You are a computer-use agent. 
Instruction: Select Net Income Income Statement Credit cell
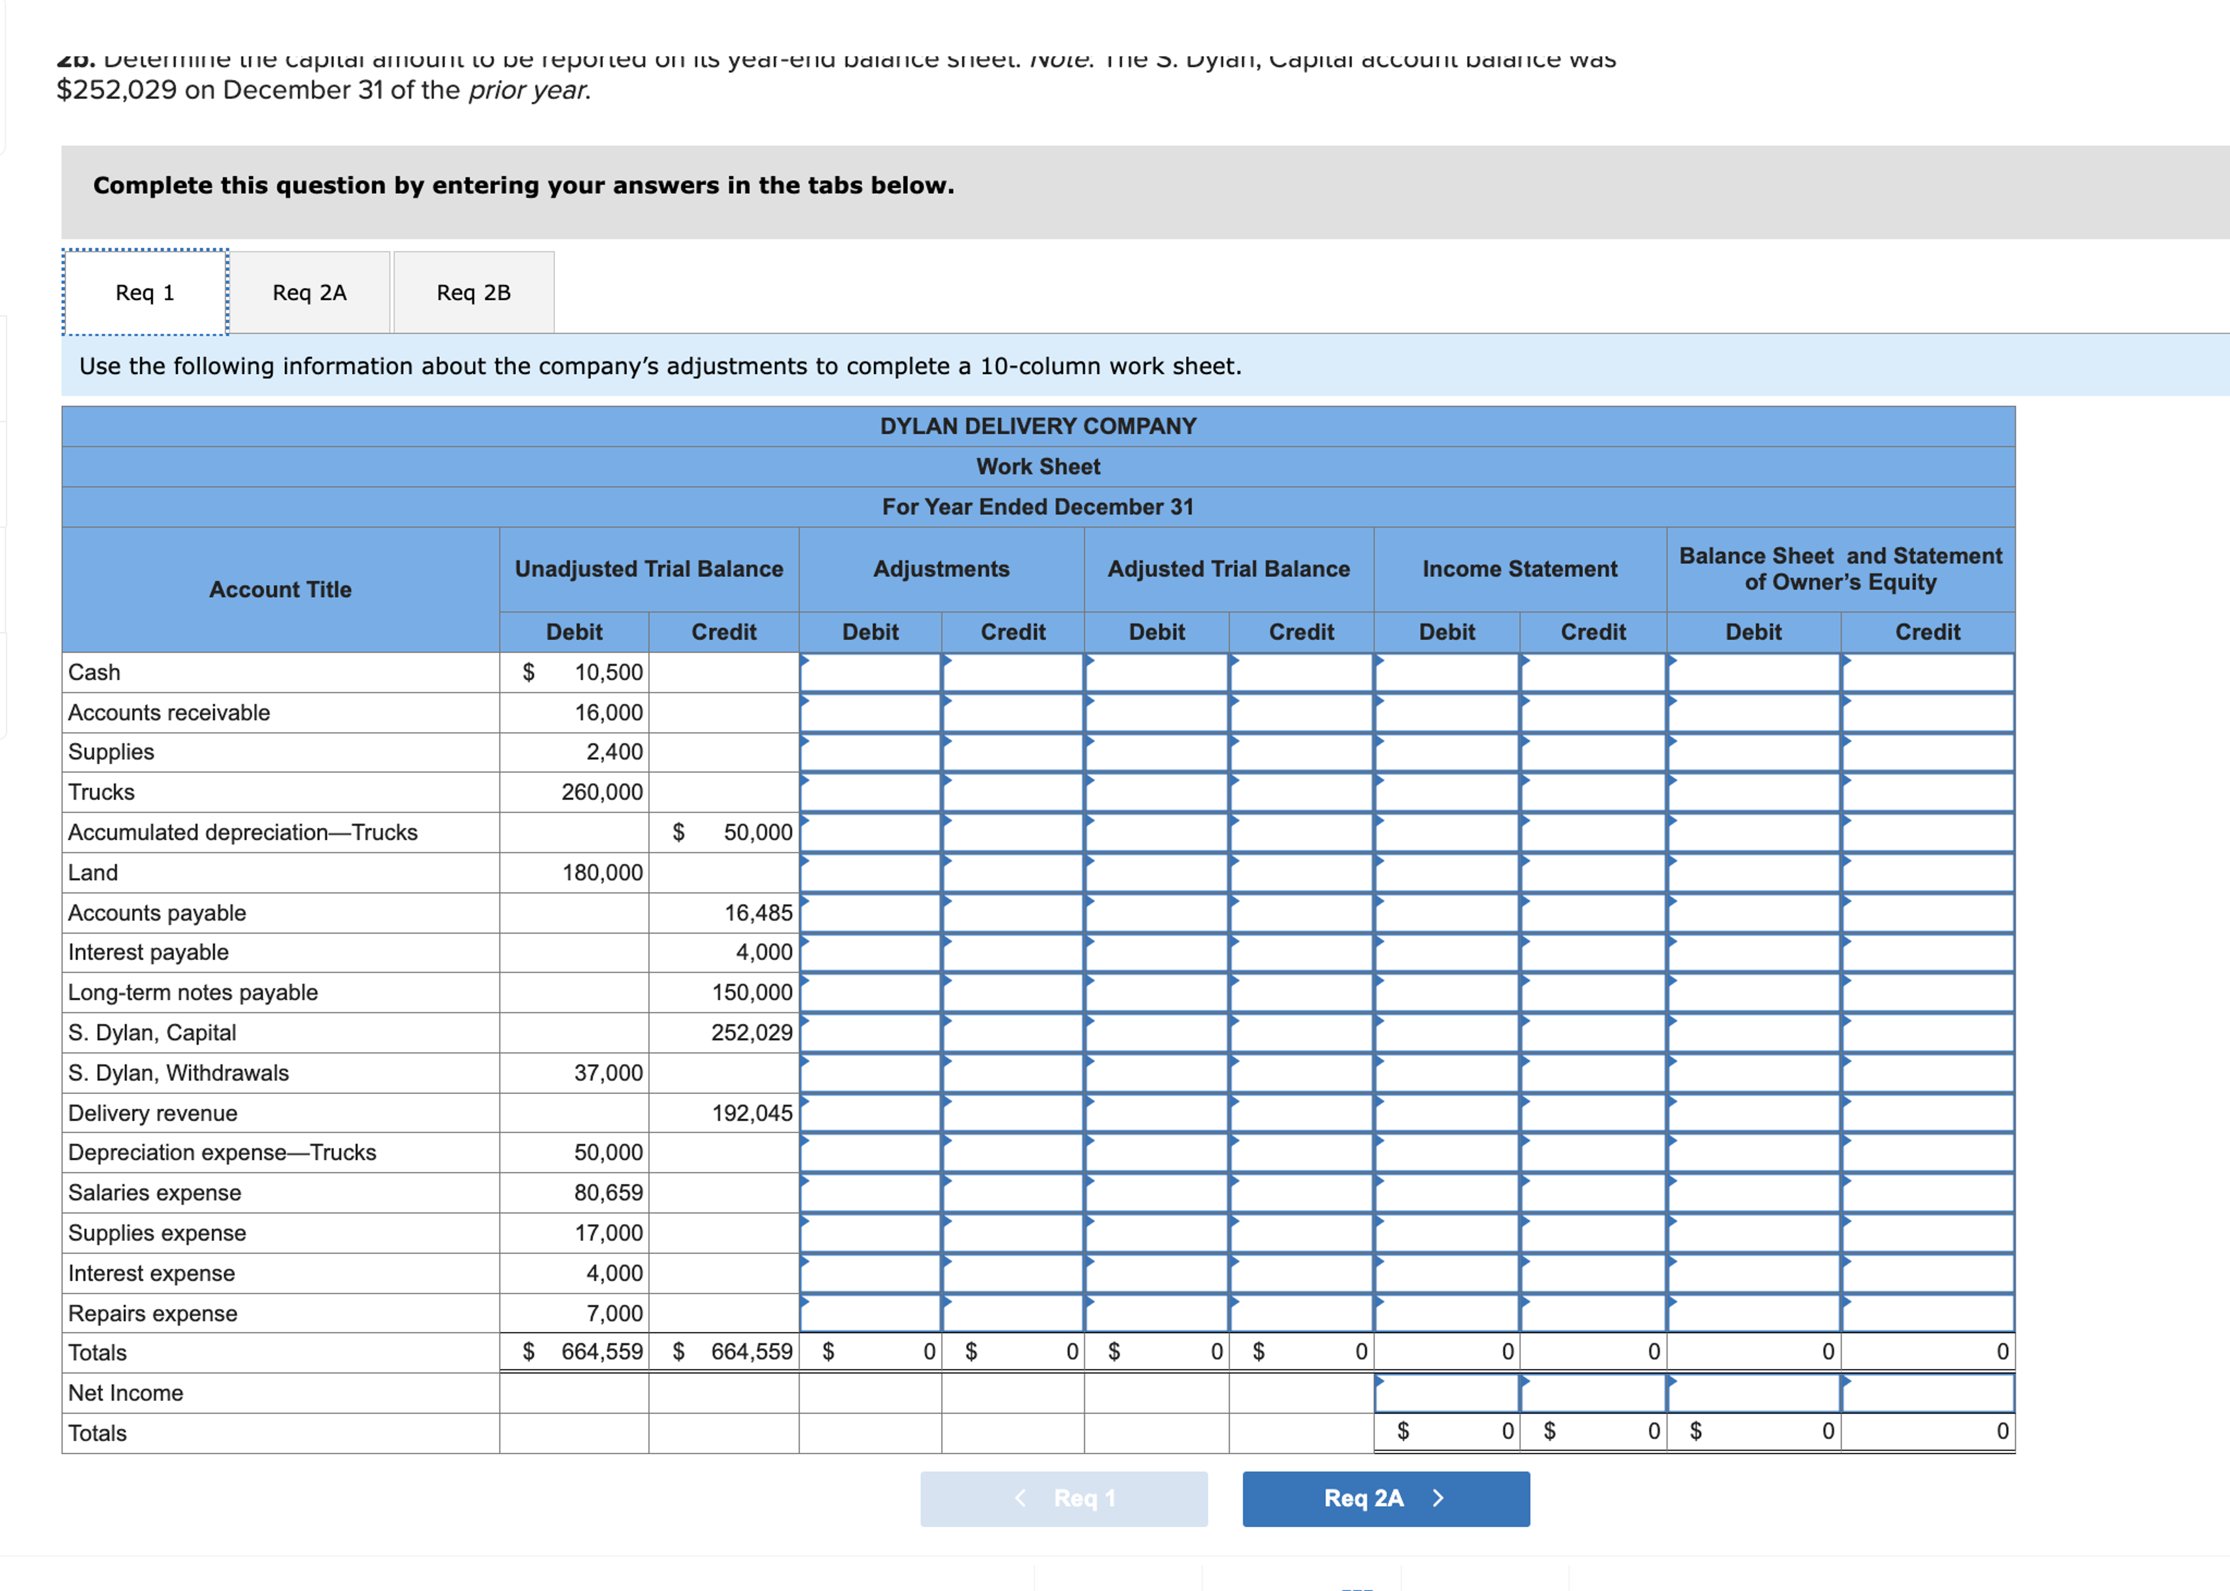(1593, 1392)
